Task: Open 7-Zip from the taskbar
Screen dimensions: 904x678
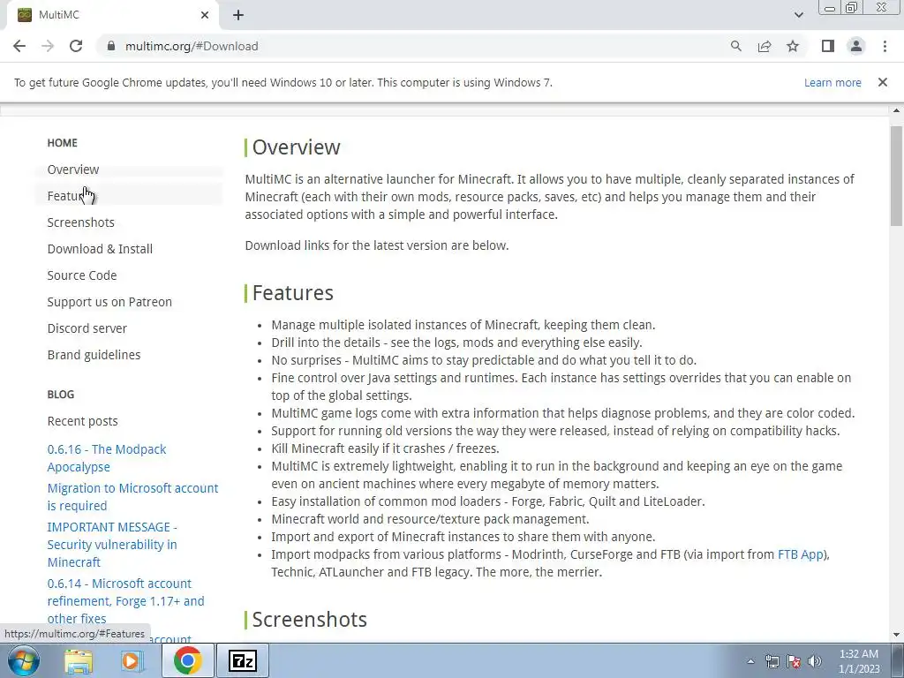Action: [x=243, y=660]
